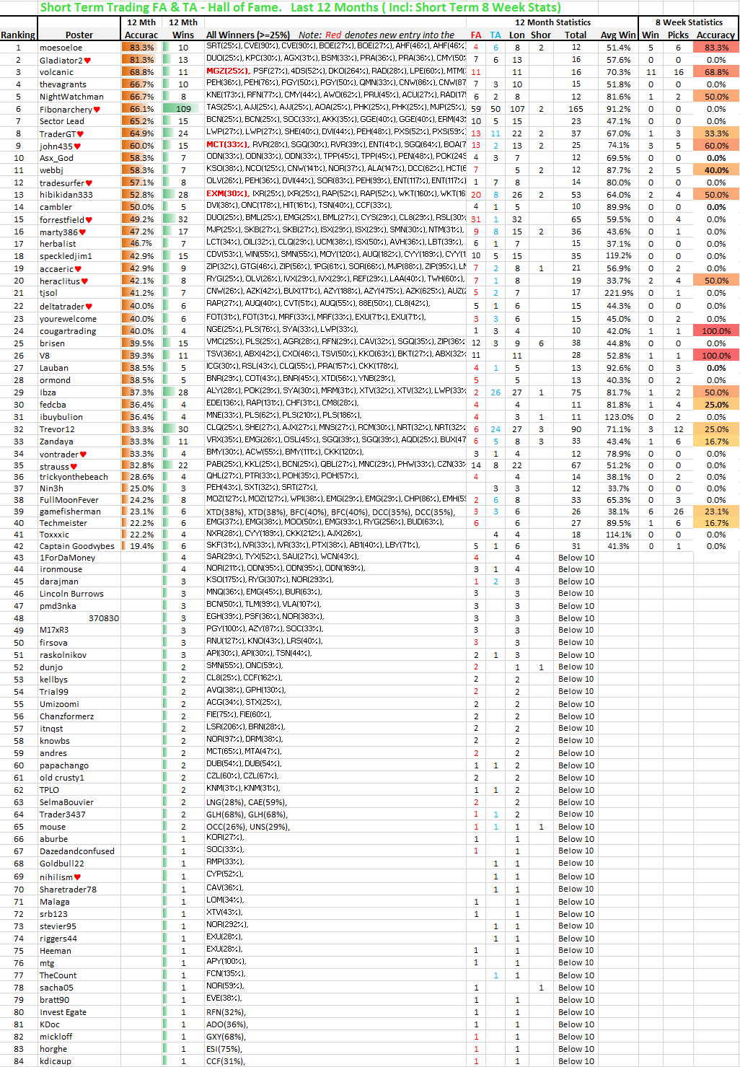
Task: Click the All Winners (>=25%) column header
Action: pyautogui.click(x=248, y=35)
